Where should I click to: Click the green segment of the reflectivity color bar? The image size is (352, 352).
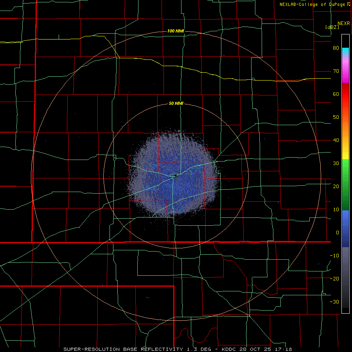(345, 185)
